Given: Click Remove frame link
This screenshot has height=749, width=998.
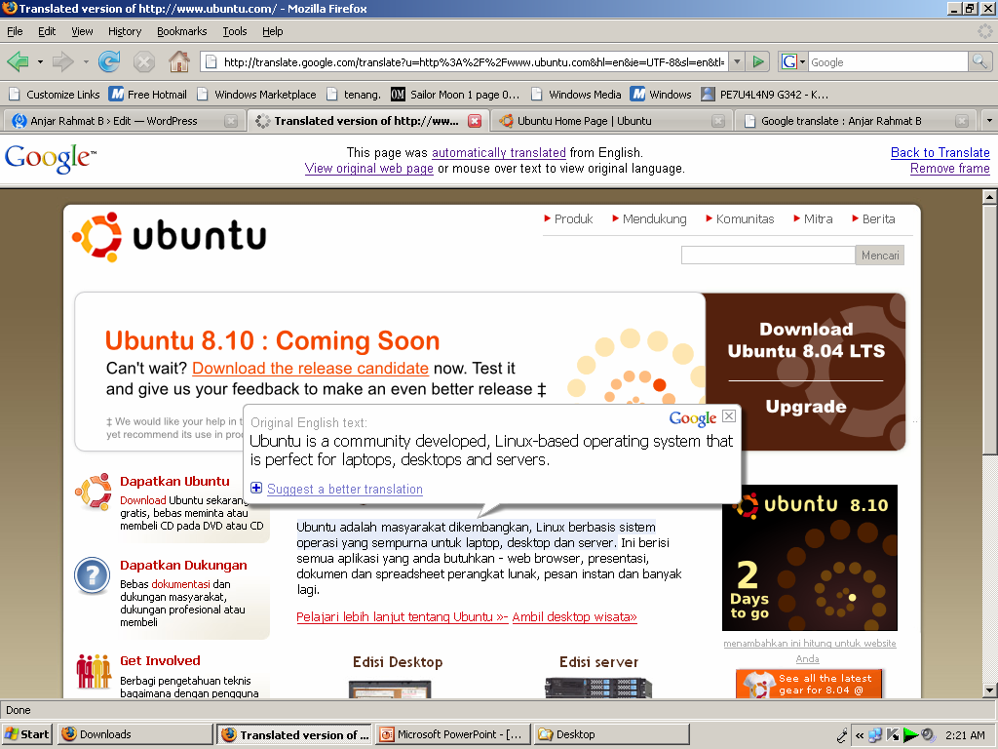Looking at the screenshot, I should (949, 168).
